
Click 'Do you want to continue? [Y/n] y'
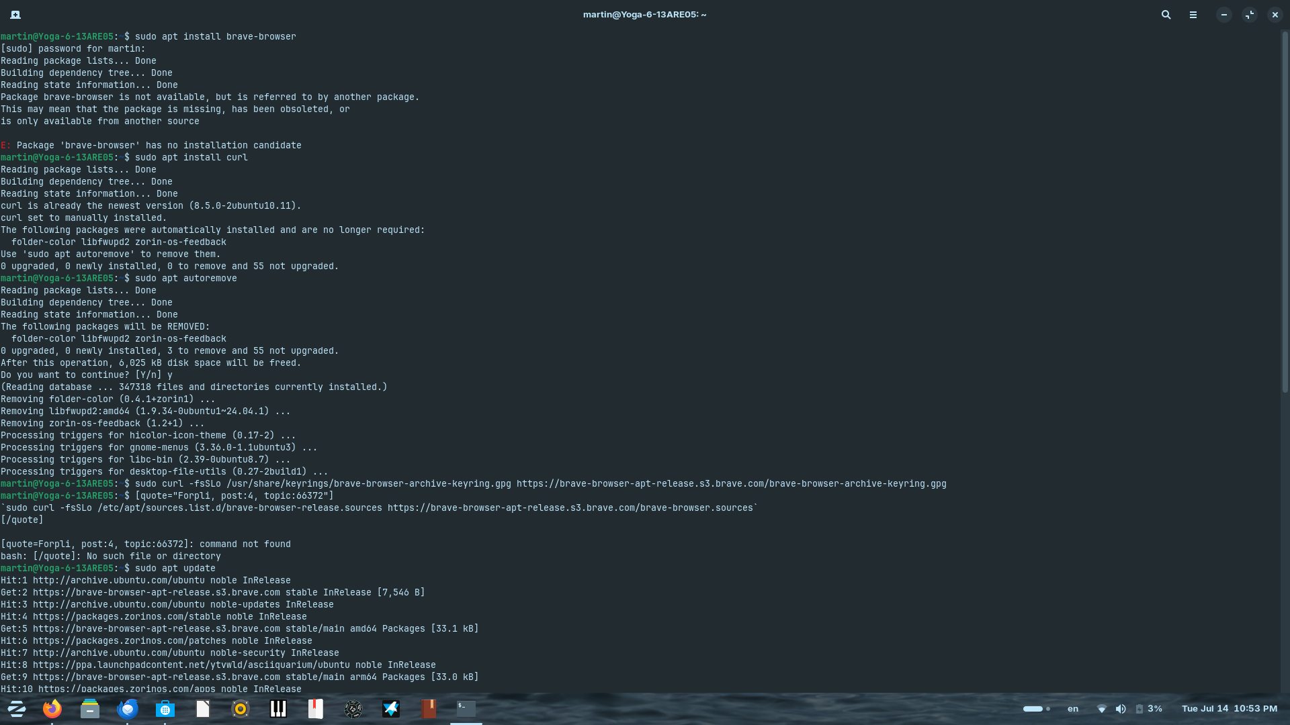(x=86, y=375)
